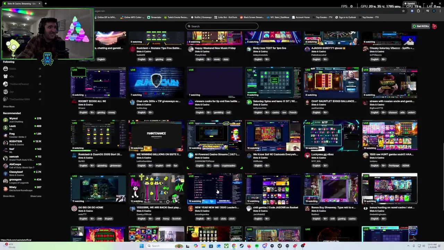Image resolution: width=444 pixels, height=250 pixels.
Task: Open the NYF Luckysea.gg vibes stream thumbnail
Action: 331,135
